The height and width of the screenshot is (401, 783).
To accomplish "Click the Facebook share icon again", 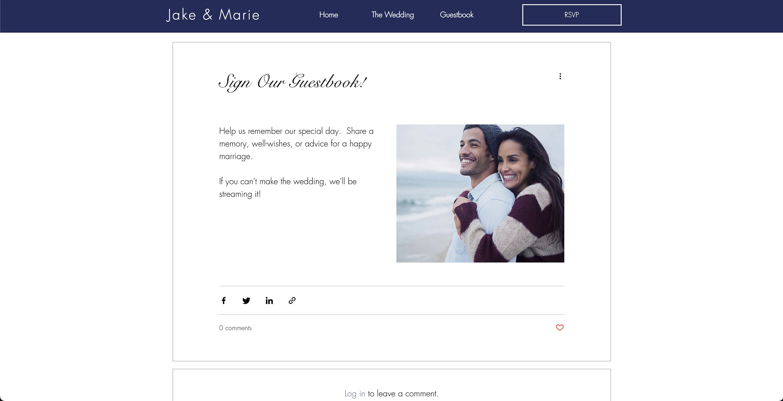I will [x=224, y=301].
